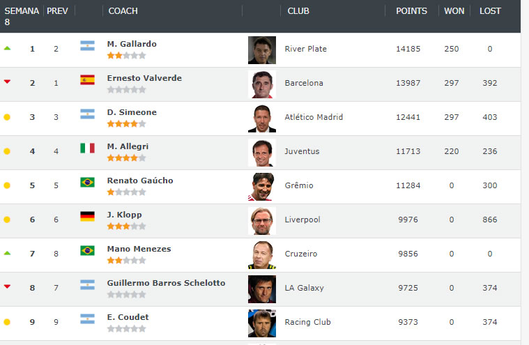Select the WON column header
Image resolution: width=529 pixels, height=345 pixels.
[x=454, y=11]
